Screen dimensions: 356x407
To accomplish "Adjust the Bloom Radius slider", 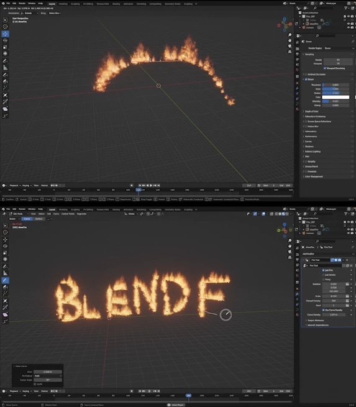I will tap(335, 93).
